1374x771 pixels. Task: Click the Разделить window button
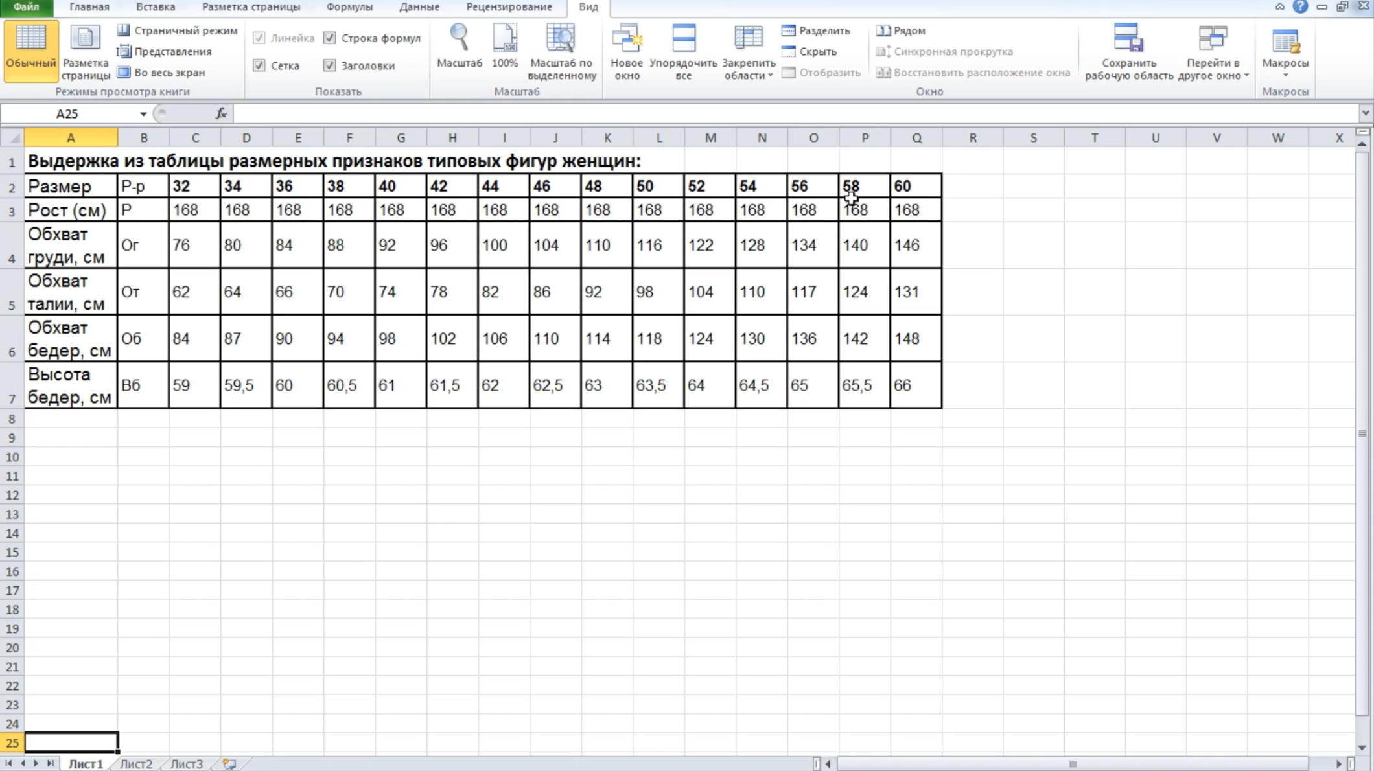(x=816, y=30)
